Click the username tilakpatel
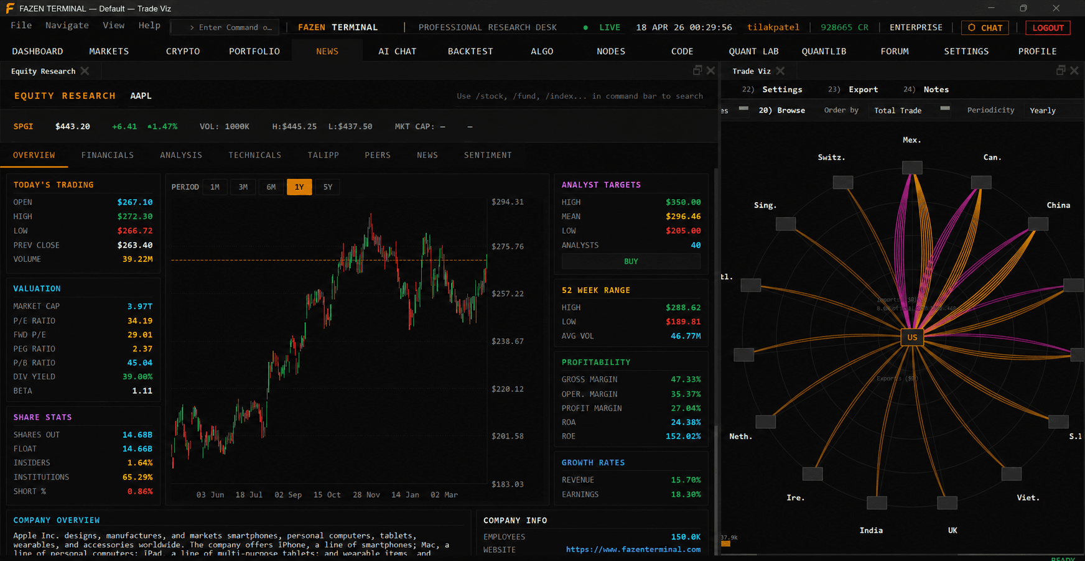This screenshot has height=561, width=1085. coord(773,27)
